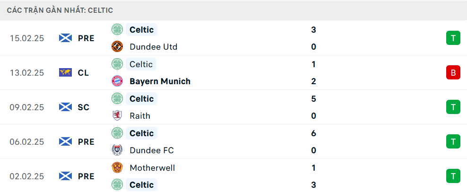467x192 pixels.
Task: Click the Dundee FC club crest icon
Action: click(117, 150)
